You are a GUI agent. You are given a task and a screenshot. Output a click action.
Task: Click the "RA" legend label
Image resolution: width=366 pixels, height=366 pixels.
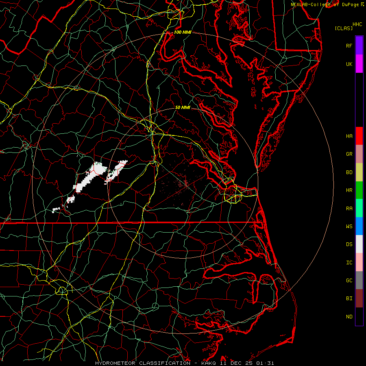(x=349, y=208)
